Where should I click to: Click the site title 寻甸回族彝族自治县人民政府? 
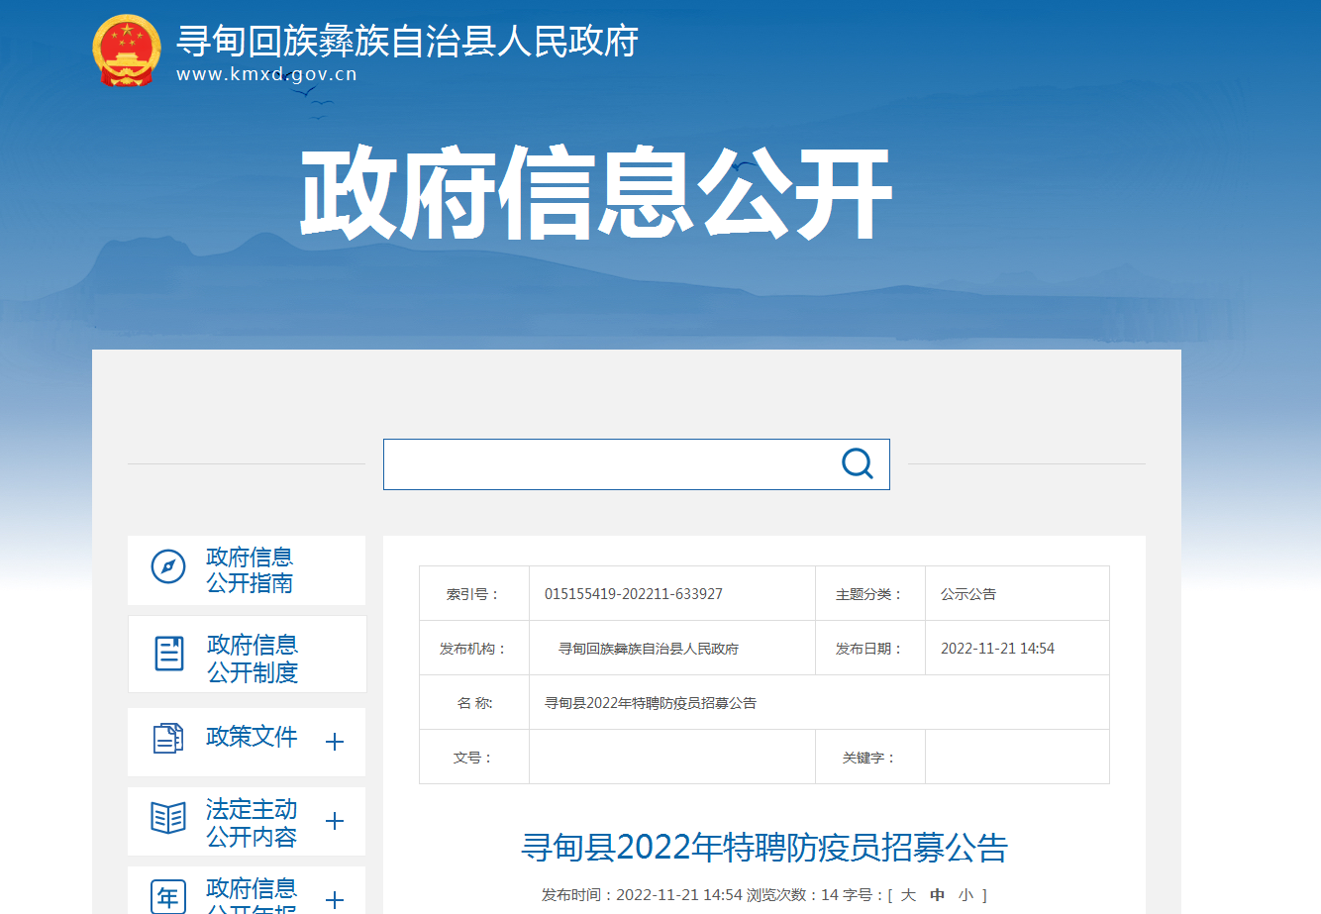pyautogui.click(x=407, y=42)
